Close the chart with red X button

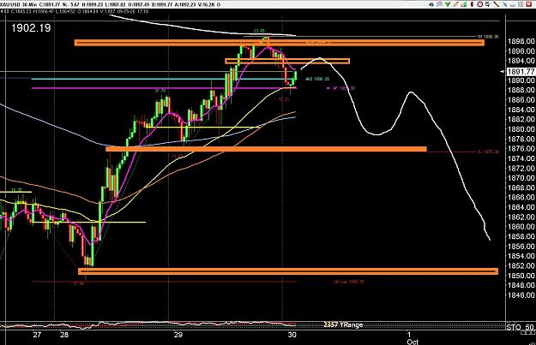[529, 4]
